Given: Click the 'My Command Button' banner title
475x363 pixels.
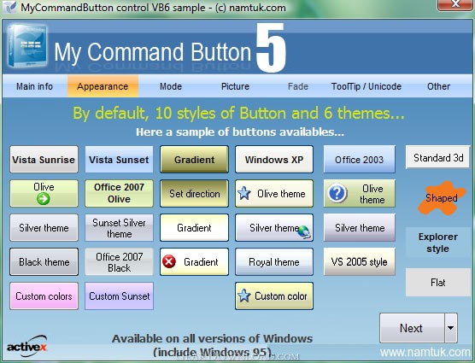Looking at the screenshot, I should [153, 52].
